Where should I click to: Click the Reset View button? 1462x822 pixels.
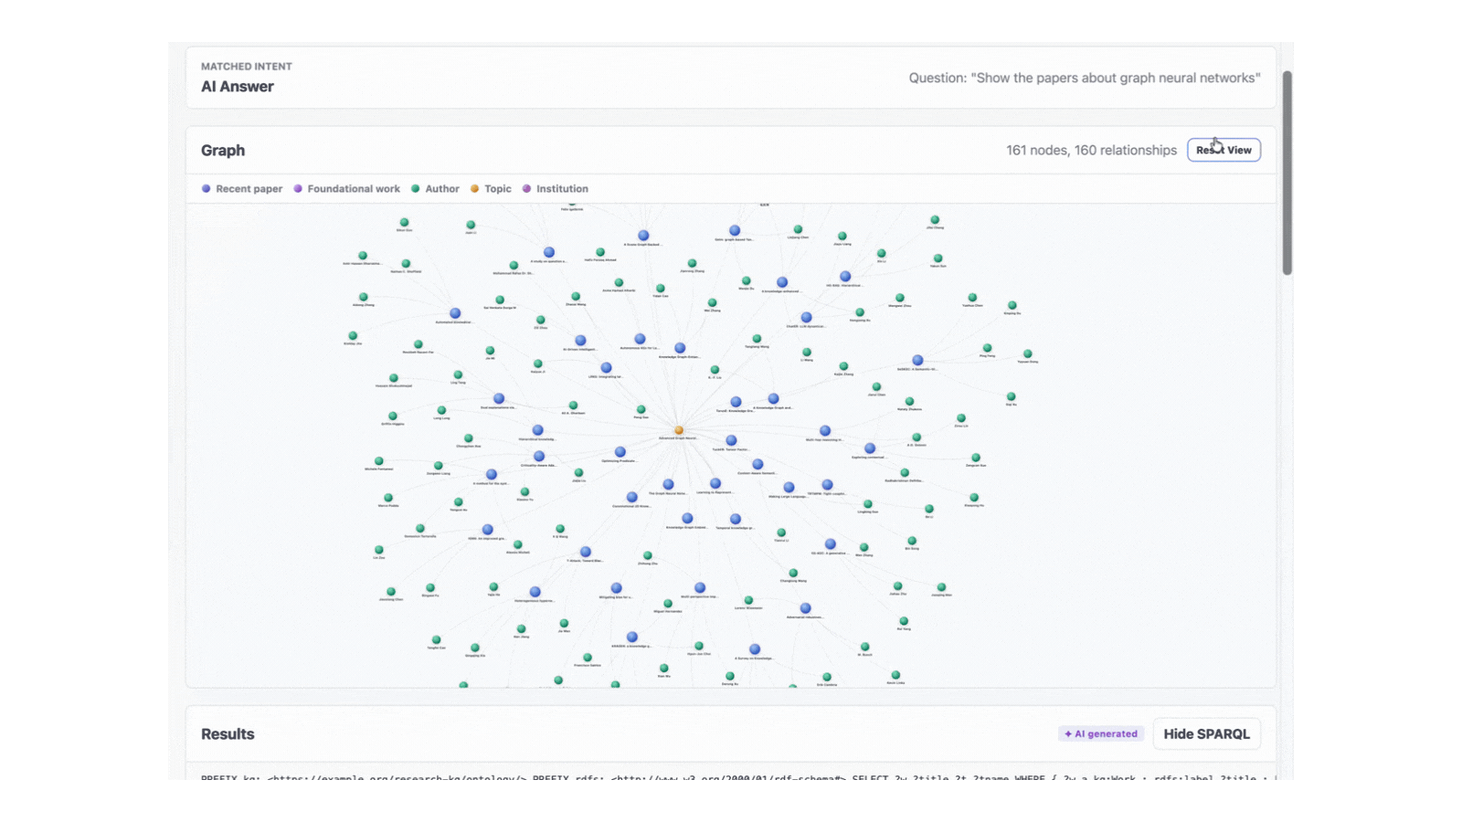pyautogui.click(x=1224, y=150)
